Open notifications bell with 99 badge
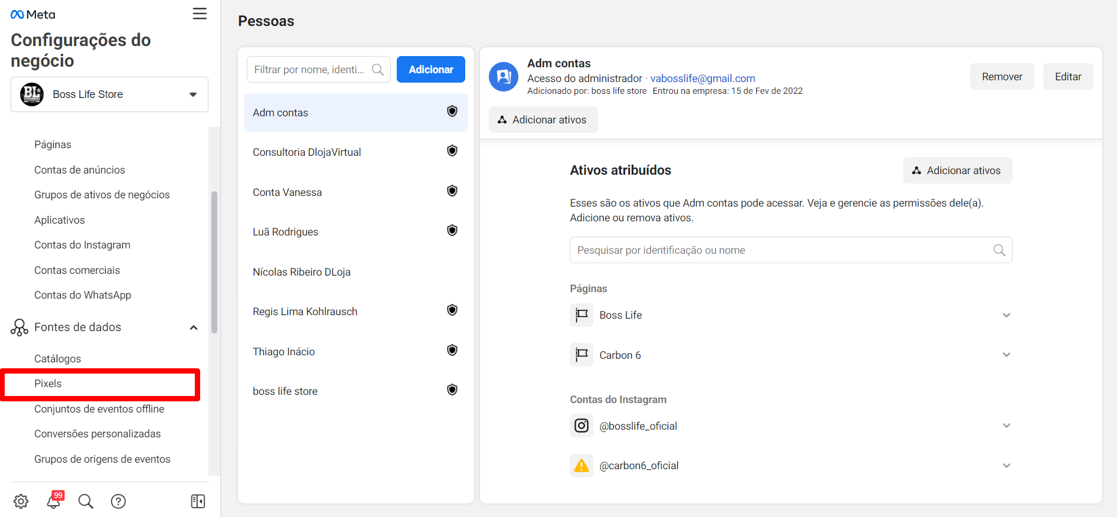Viewport: 1117px width, 517px height. tap(54, 500)
